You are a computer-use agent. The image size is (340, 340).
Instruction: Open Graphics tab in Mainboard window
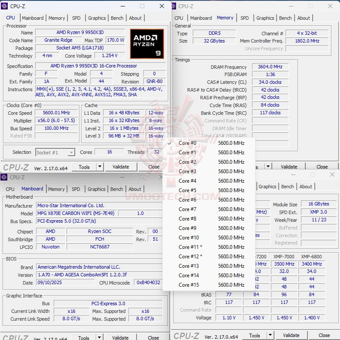[96, 189]
